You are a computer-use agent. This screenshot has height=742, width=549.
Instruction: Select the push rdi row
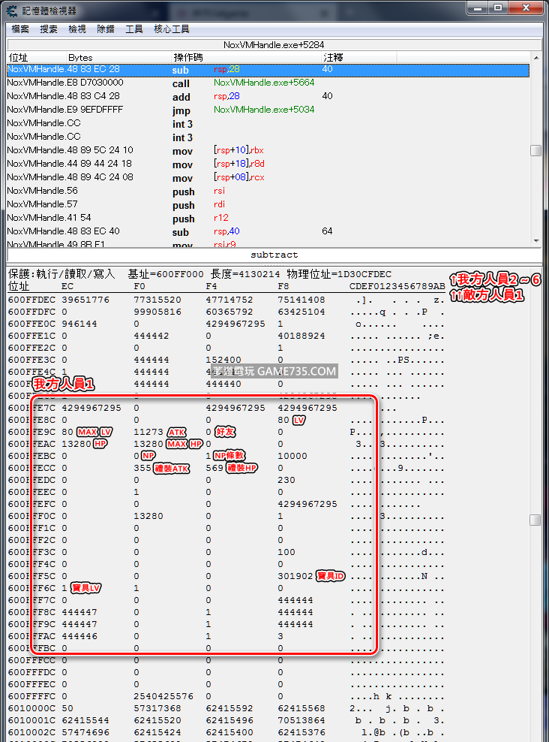coord(268,205)
